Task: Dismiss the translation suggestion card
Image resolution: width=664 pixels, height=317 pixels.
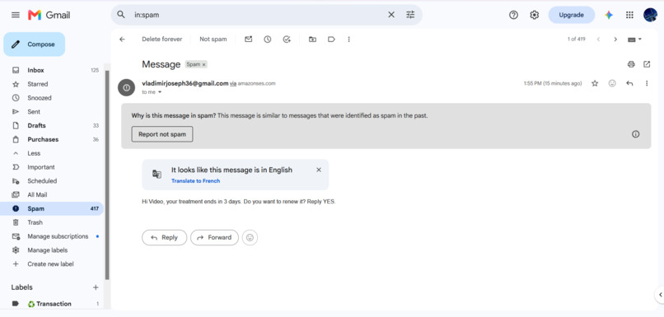Action: (319, 170)
